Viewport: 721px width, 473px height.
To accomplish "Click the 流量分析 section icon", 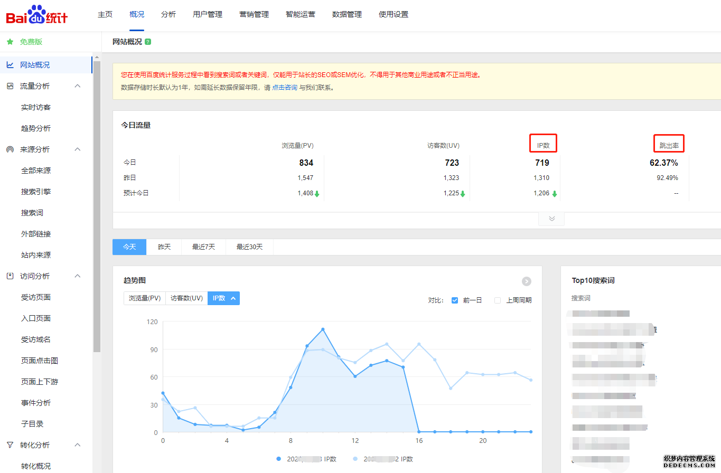I will [x=10, y=86].
